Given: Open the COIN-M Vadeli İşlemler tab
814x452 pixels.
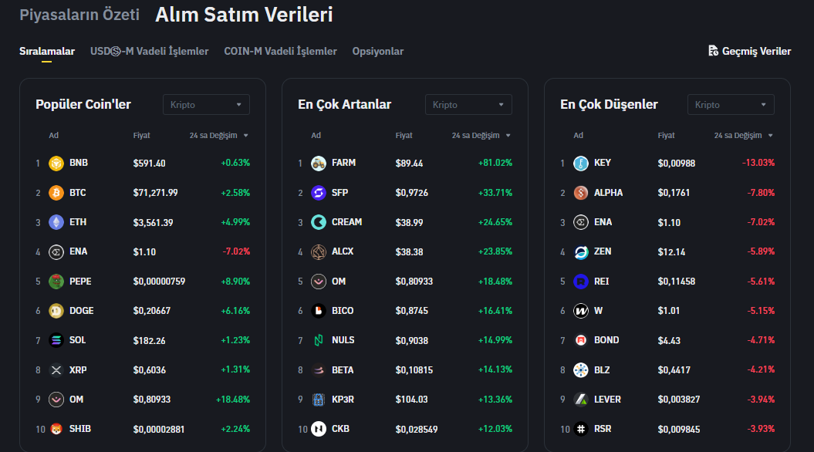Looking at the screenshot, I should click(281, 52).
